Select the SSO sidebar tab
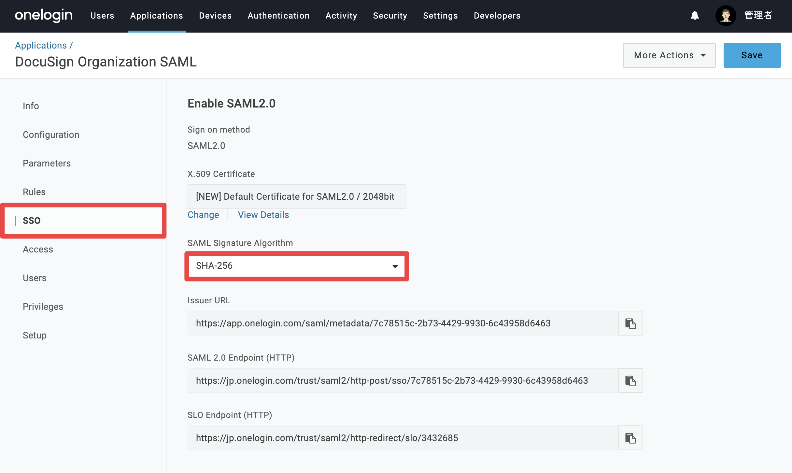This screenshot has width=792, height=473. pyautogui.click(x=83, y=221)
